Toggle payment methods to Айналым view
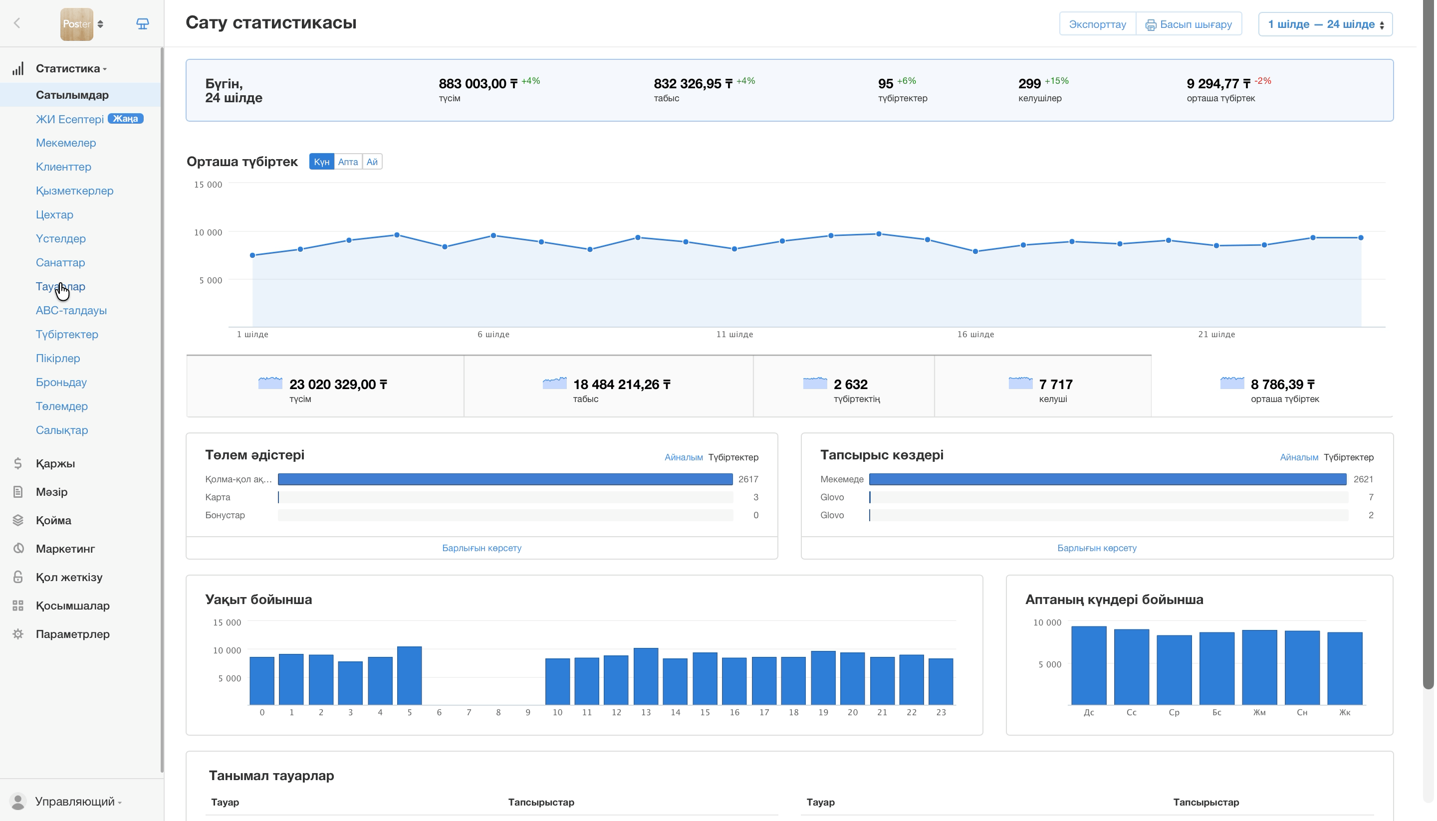Image resolution: width=1437 pixels, height=821 pixels. (x=684, y=457)
